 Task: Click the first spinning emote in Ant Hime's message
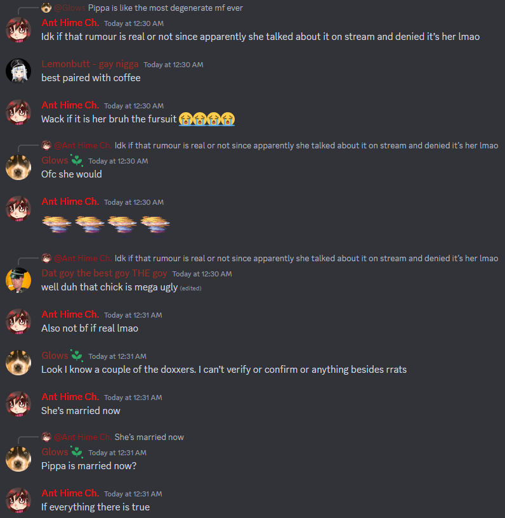[57, 224]
